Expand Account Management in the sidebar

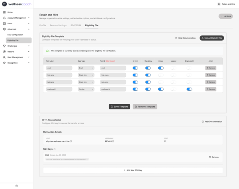point(17,18)
